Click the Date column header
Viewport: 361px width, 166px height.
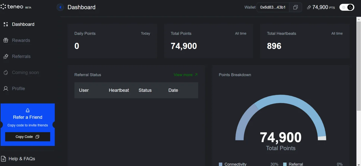[173, 90]
